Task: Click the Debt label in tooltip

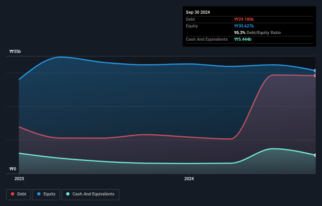Action: tap(190, 19)
